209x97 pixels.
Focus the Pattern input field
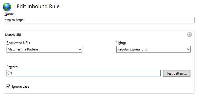(83, 73)
